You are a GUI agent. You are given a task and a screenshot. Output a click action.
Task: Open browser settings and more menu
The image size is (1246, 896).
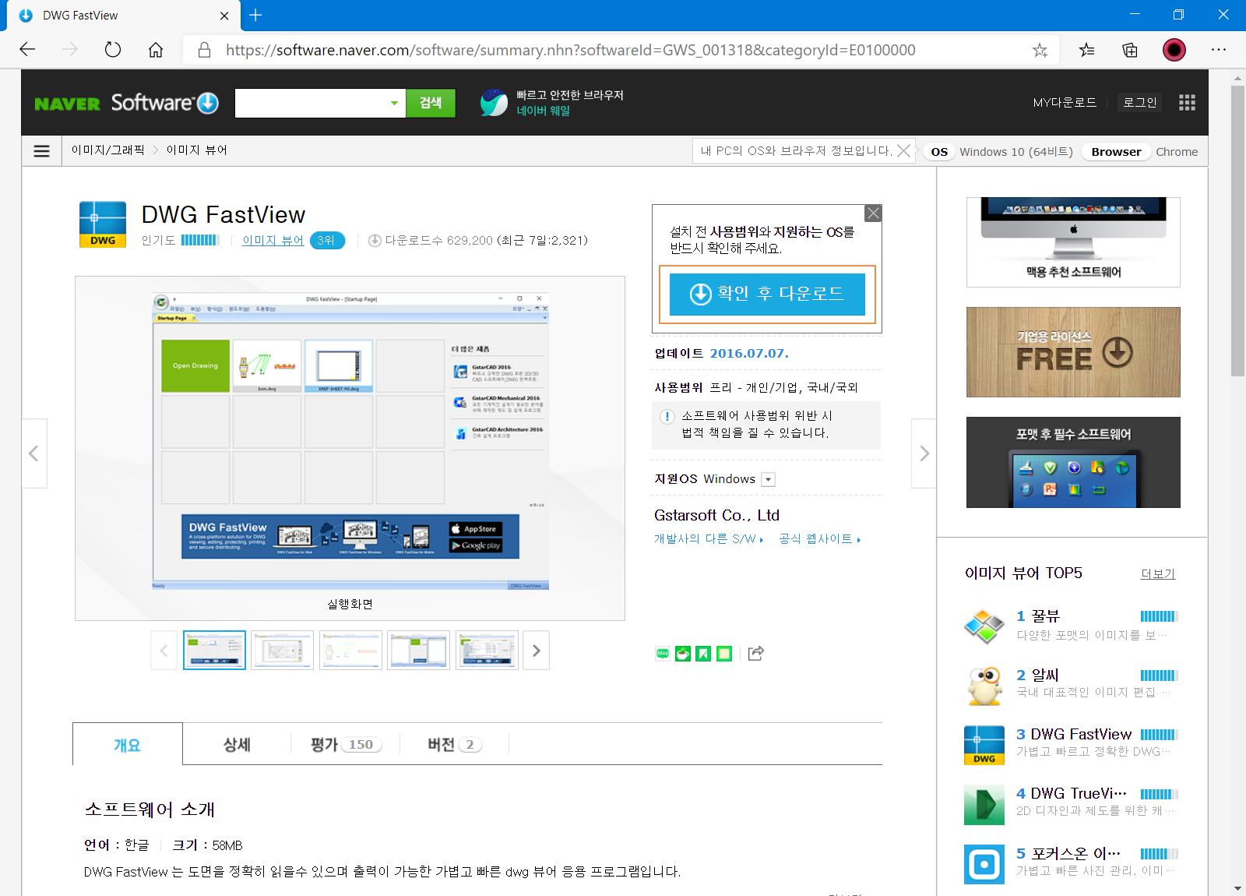tap(1219, 50)
